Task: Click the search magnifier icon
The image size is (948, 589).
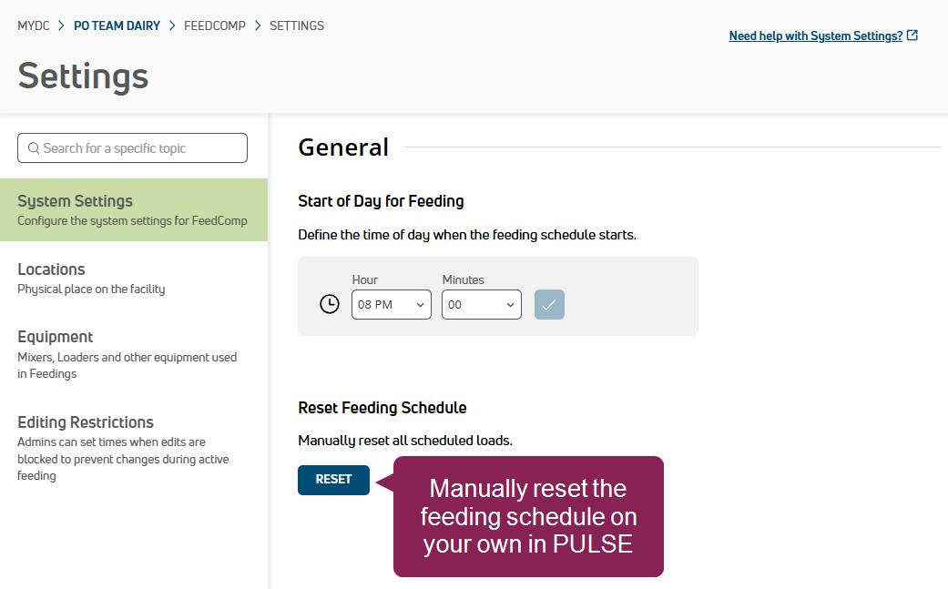Action: pyautogui.click(x=34, y=148)
